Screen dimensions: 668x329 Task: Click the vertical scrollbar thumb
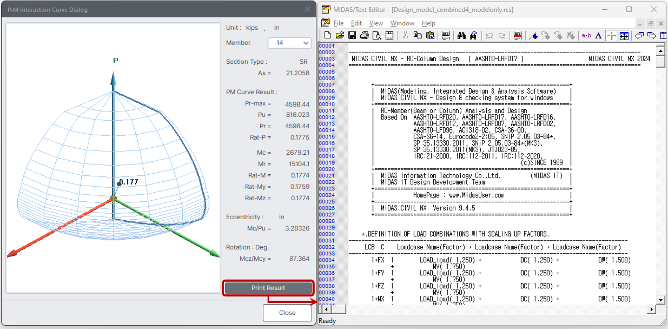[x=660, y=61]
